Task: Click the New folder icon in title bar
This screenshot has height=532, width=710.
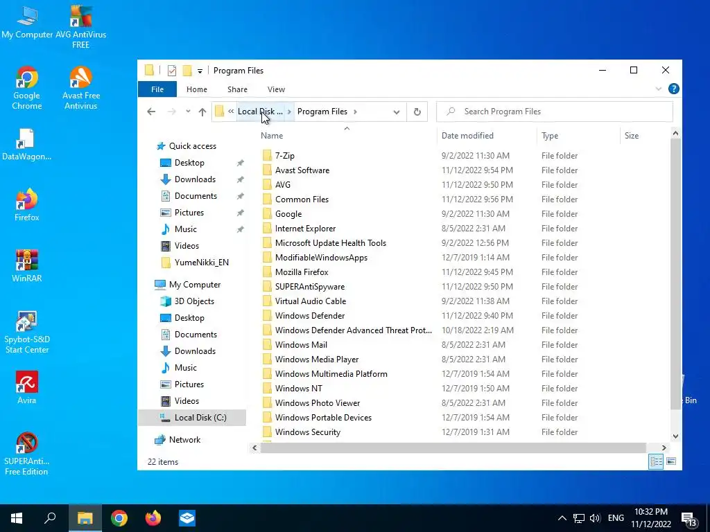Action: tap(187, 71)
